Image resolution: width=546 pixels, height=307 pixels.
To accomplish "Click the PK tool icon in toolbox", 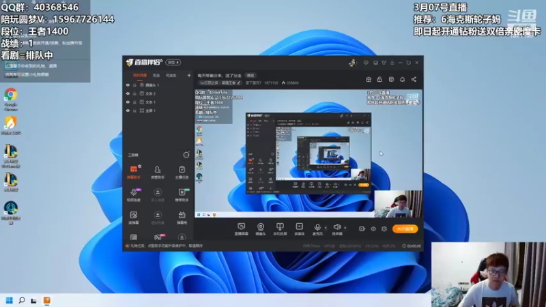I will [158, 237].
